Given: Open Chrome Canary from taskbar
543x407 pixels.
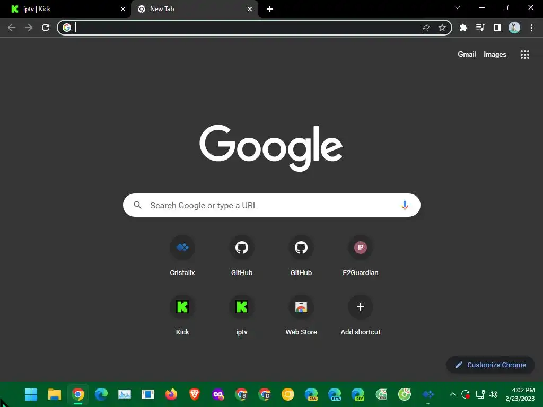Looking at the screenshot, I should 288,394.
